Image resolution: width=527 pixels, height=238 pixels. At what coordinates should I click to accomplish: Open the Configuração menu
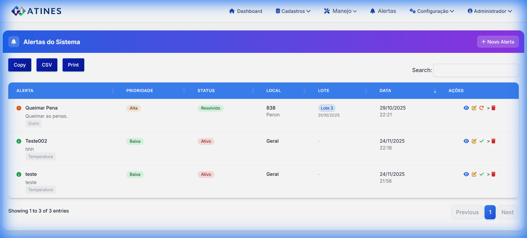pyautogui.click(x=432, y=11)
